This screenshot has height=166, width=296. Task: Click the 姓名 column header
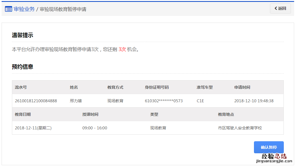tap(74, 87)
